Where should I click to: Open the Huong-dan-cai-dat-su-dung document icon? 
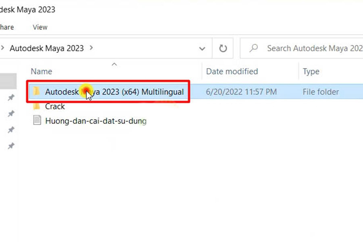pos(37,121)
